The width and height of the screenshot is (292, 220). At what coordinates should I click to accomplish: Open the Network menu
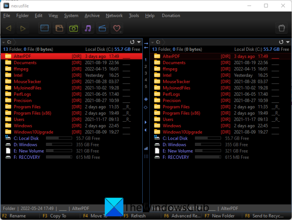pos(114,15)
